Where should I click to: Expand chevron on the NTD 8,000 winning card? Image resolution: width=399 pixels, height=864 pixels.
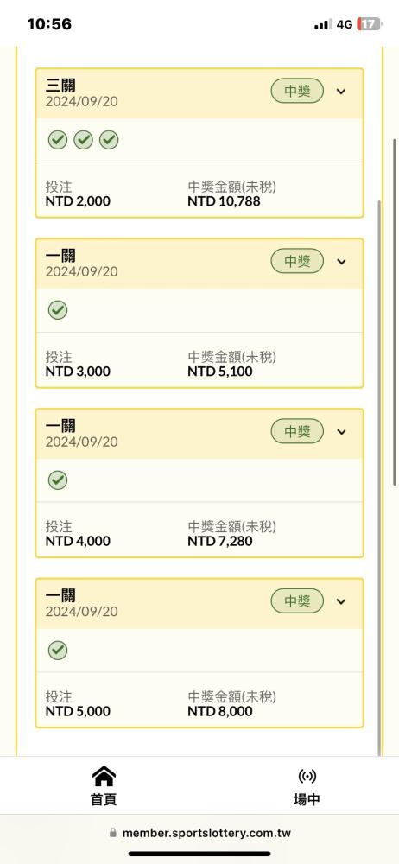341,601
